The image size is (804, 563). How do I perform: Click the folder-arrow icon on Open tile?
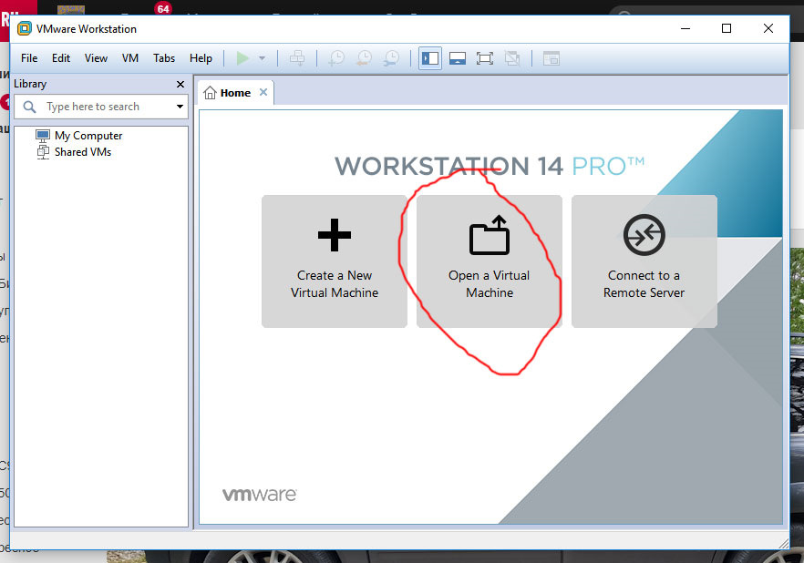490,235
